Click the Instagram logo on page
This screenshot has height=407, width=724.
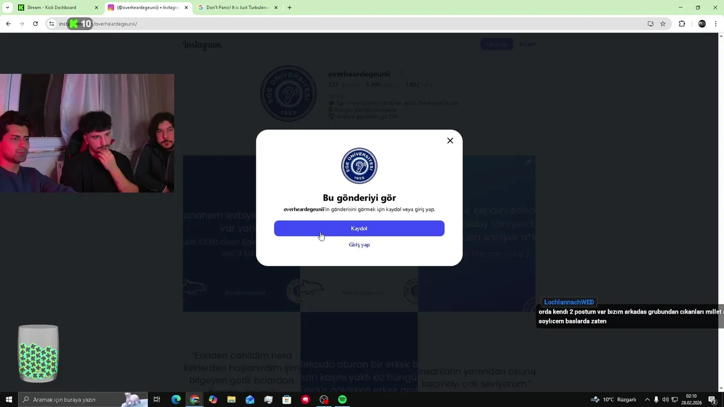point(202,45)
